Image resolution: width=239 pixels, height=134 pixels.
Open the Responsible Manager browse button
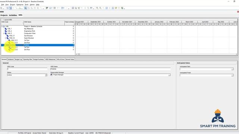[169, 75]
